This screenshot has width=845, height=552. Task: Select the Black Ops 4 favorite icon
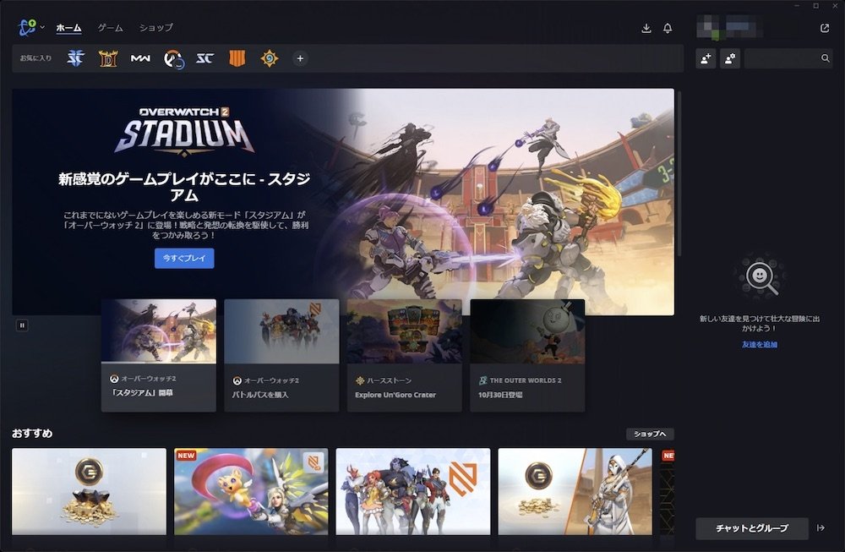(x=237, y=58)
